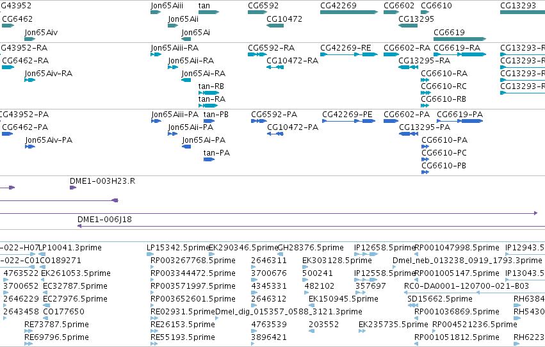Click the Jon65Aiv-PA protein label
Image resolution: width=545 pixels, height=347 pixels.
click(49, 140)
